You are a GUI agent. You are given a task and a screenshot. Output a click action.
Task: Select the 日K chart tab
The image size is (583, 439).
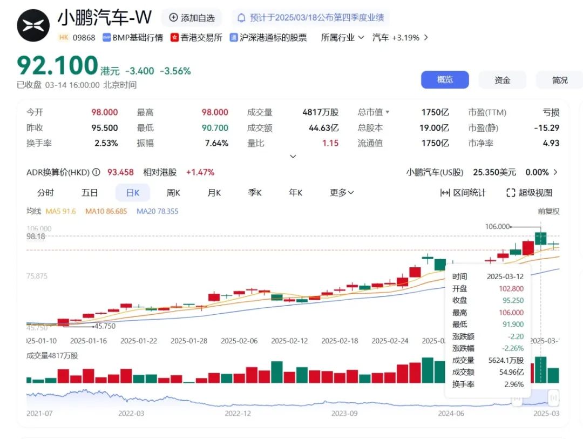click(x=133, y=193)
